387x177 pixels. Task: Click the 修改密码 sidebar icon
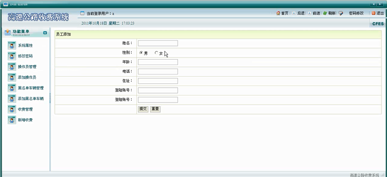(x=12, y=56)
